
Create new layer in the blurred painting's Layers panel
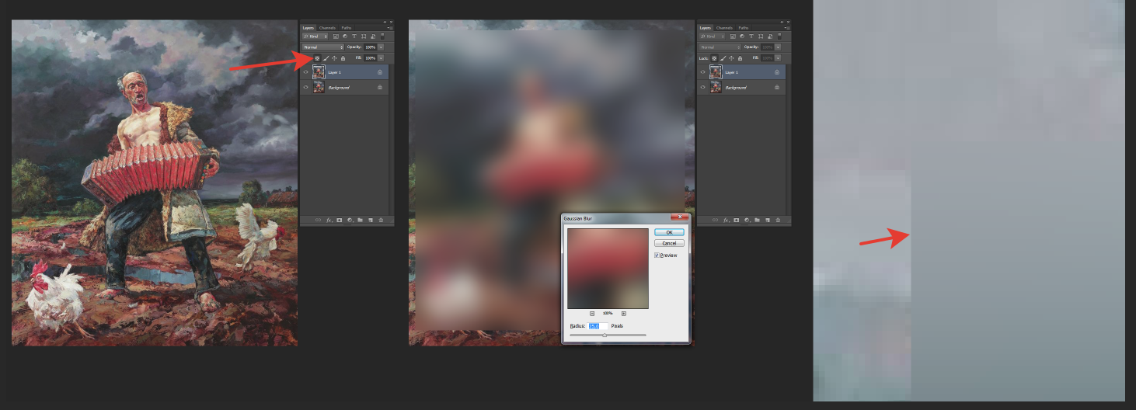coord(768,220)
